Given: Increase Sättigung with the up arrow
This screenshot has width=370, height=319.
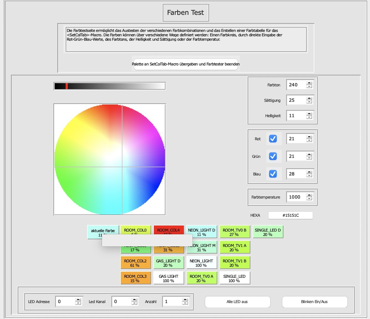Looking at the screenshot, I should 309,98.
